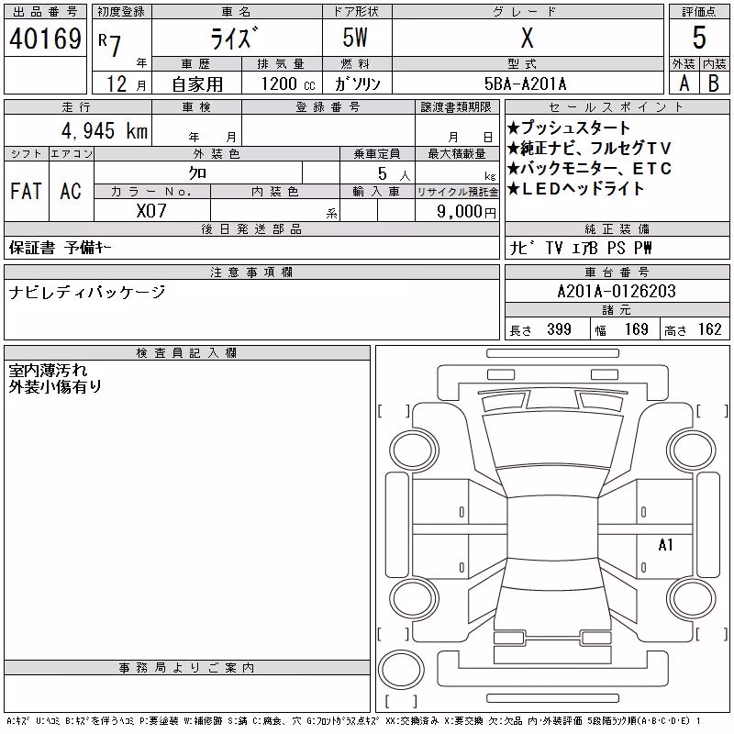Select the LEDヘッドライト sales point

(x=576, y=189)
